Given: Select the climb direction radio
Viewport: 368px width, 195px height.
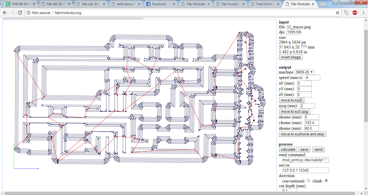Looking at the screenshot, I should coord(326,181).
